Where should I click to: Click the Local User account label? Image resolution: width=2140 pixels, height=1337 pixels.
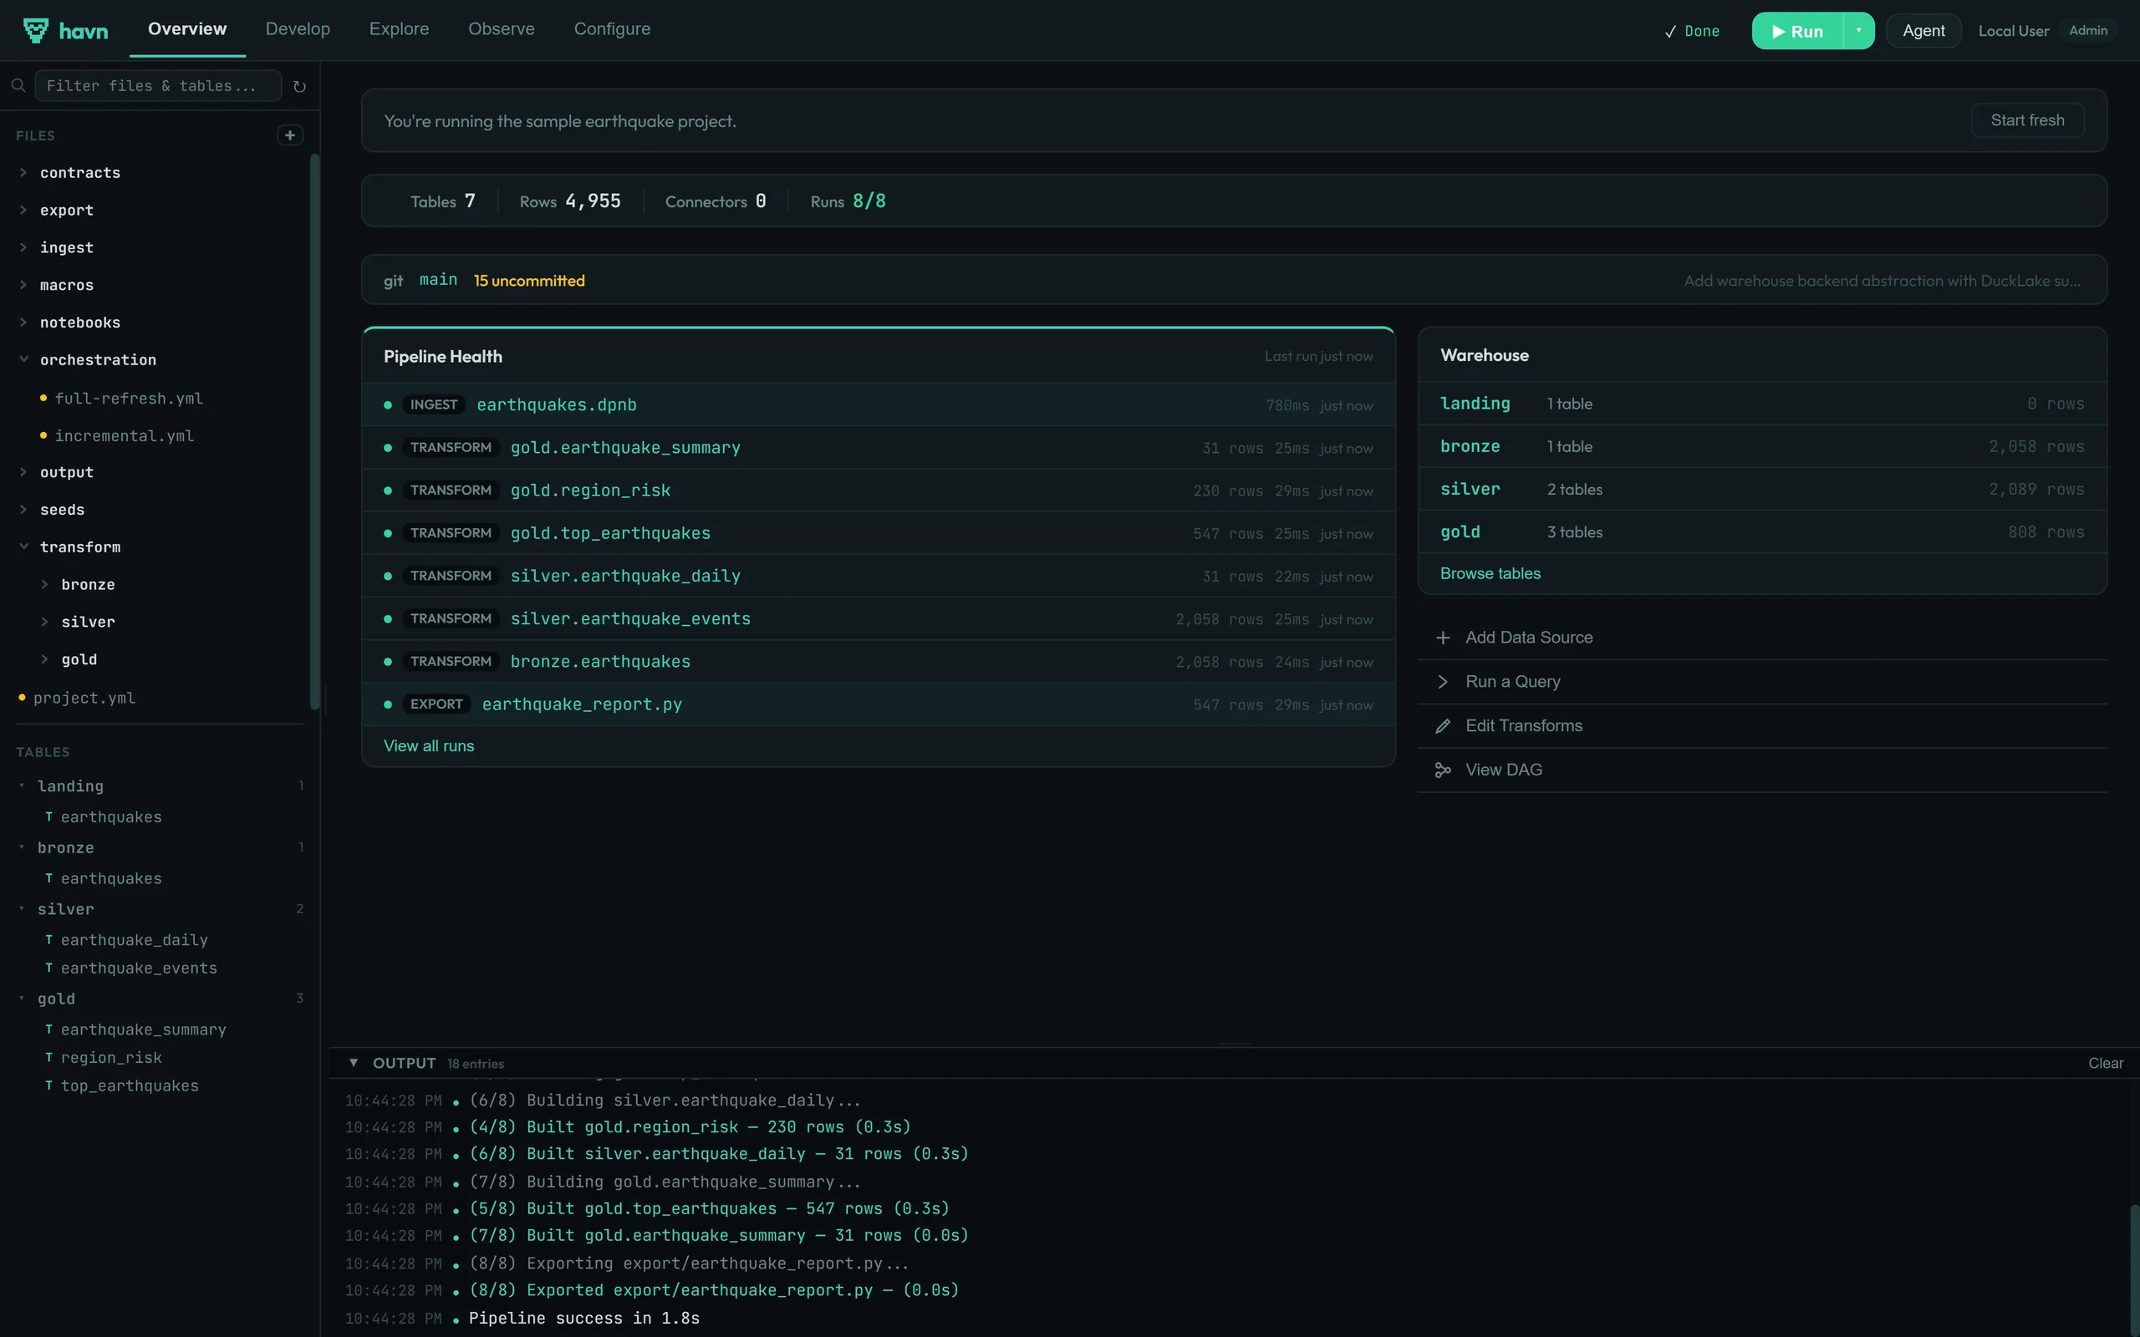pyautogui.click(x=2013, y=31)
